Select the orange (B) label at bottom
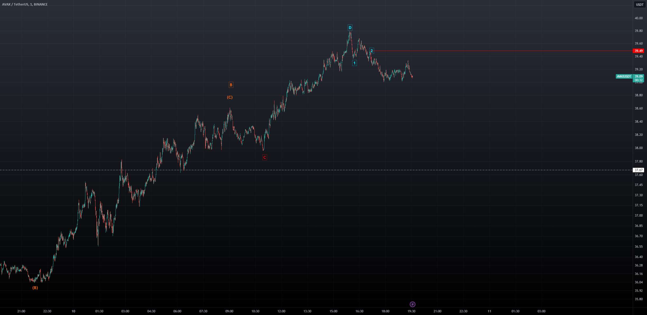The width and height of the screenshot is (647, 315). [35, 288]
